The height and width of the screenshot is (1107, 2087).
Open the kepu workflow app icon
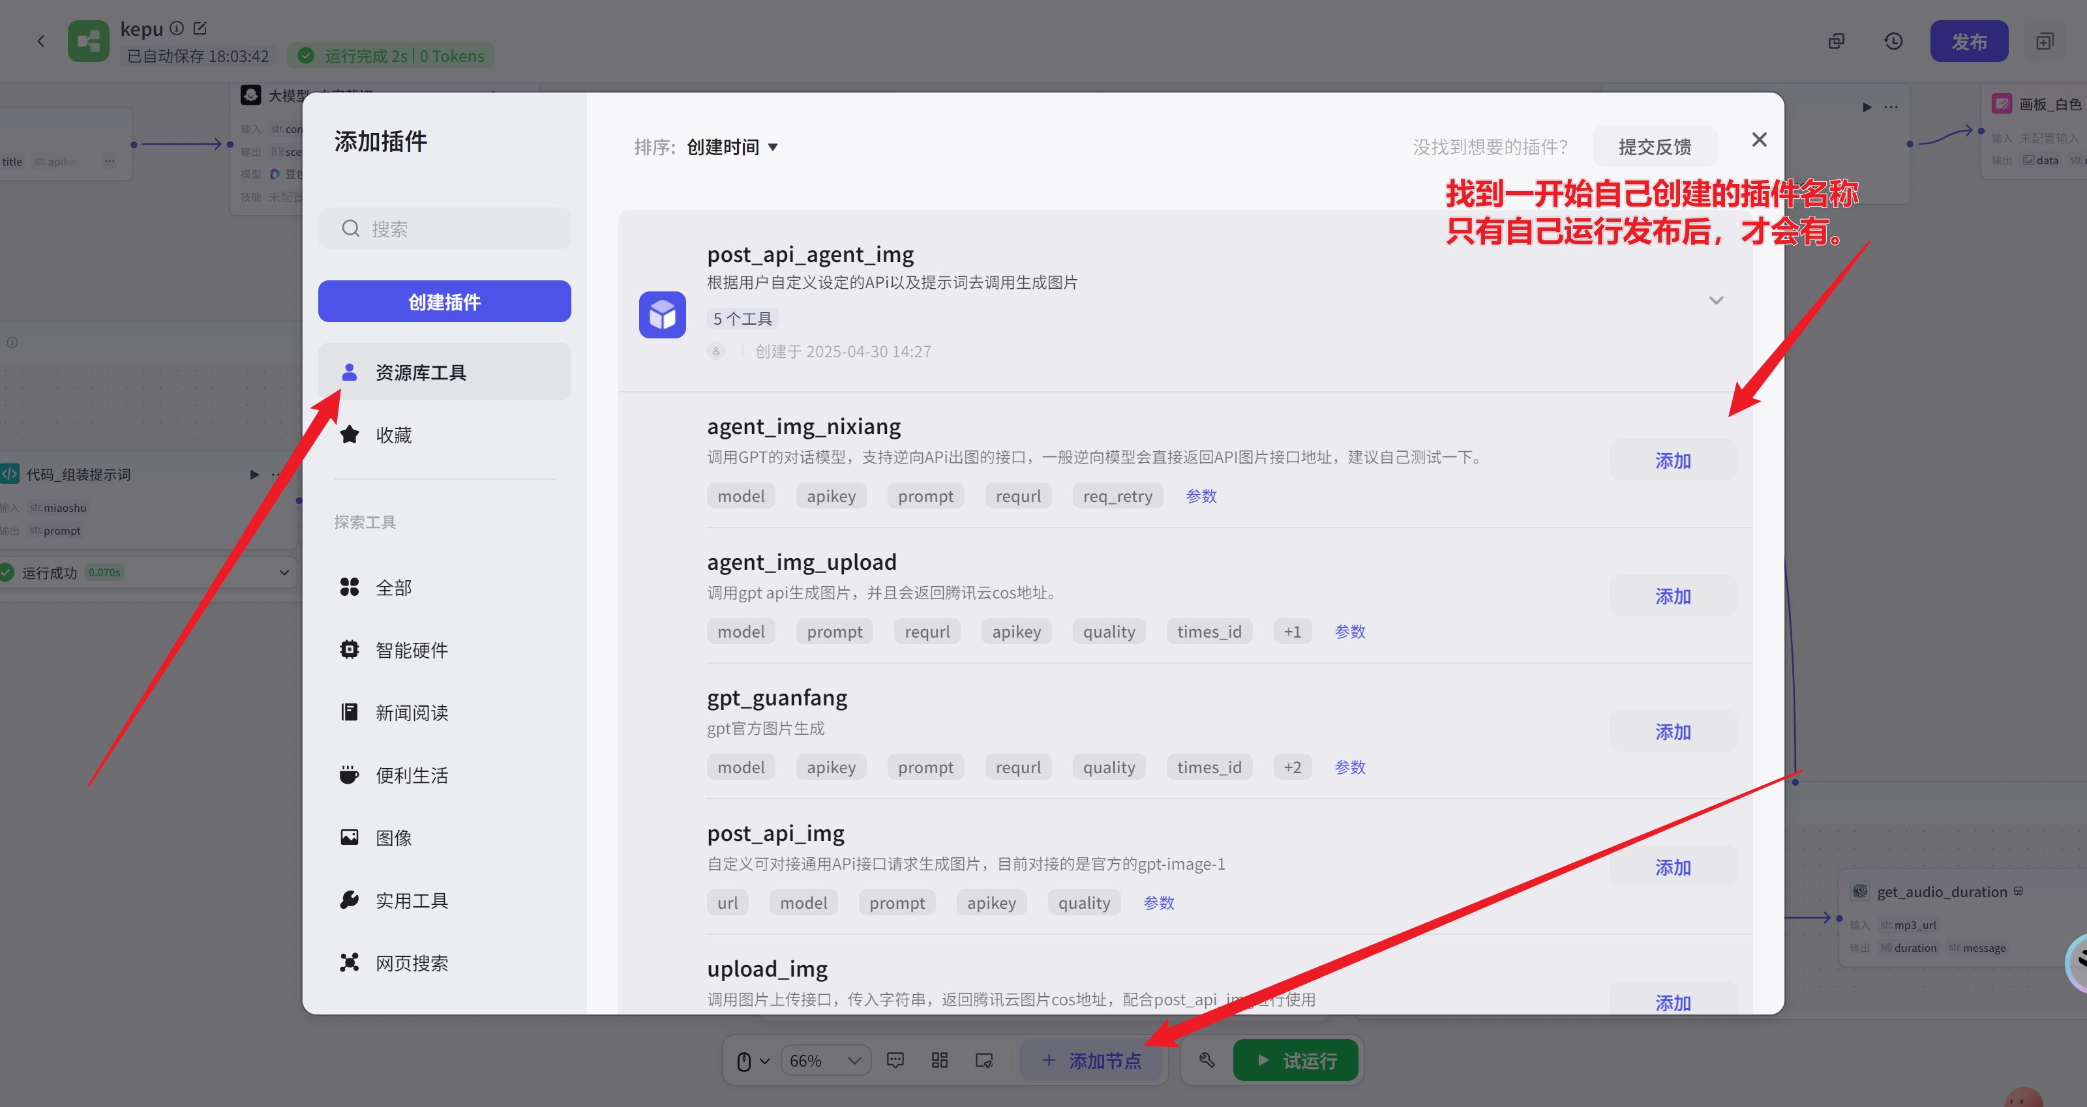[x=88, y=41]
